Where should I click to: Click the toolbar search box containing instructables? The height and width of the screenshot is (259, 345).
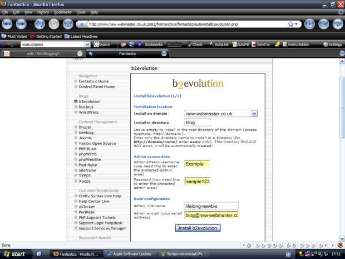[x=53, y=45]
